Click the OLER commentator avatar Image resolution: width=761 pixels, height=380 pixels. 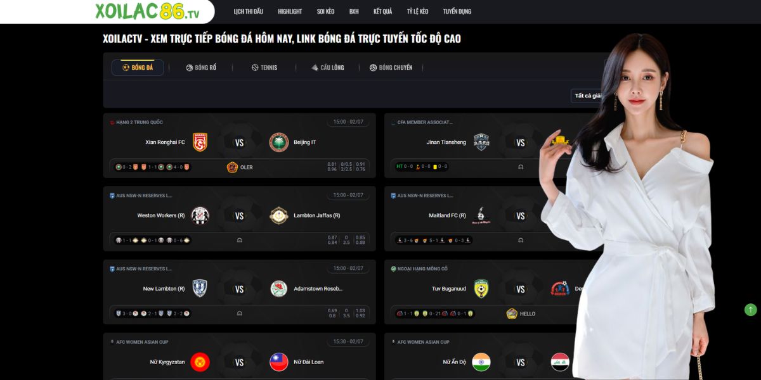tap(232, 167)
